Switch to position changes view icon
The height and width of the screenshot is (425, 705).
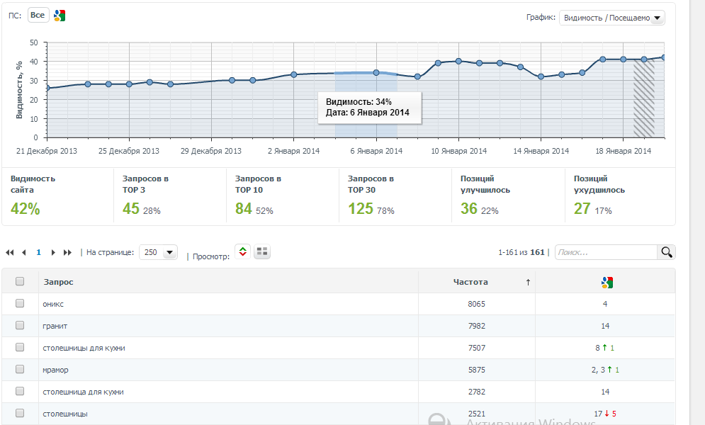coord(243,252)
